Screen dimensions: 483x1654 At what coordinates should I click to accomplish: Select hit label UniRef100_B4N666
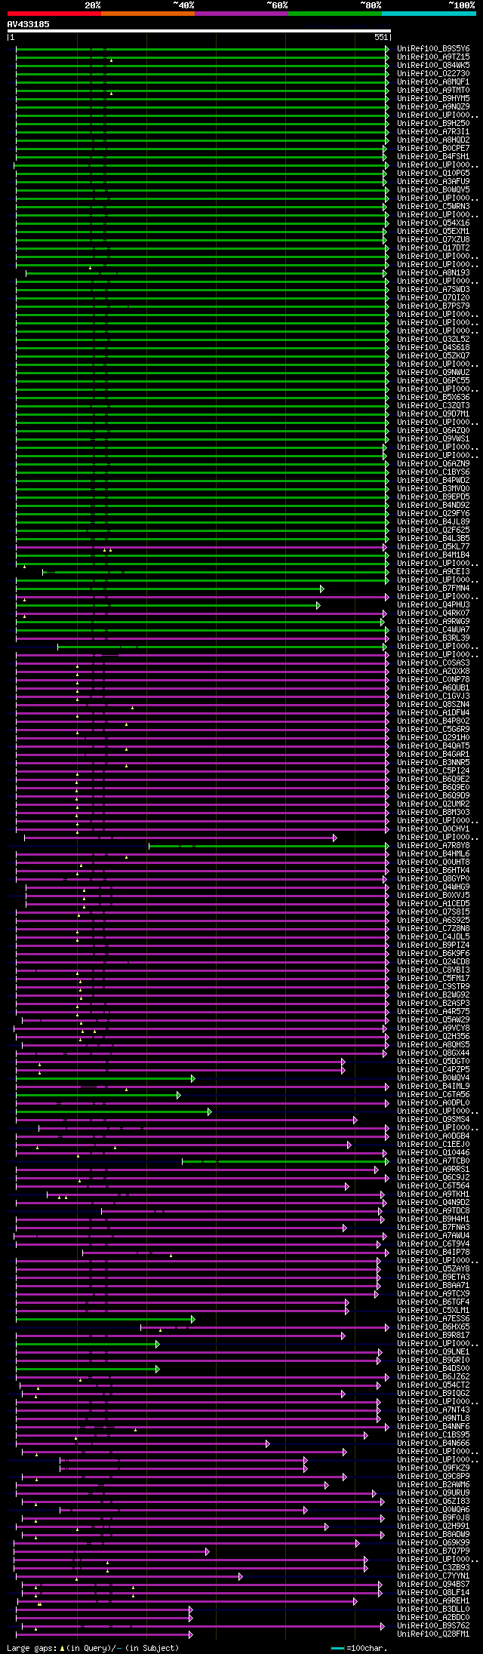tap(433, 1443)
